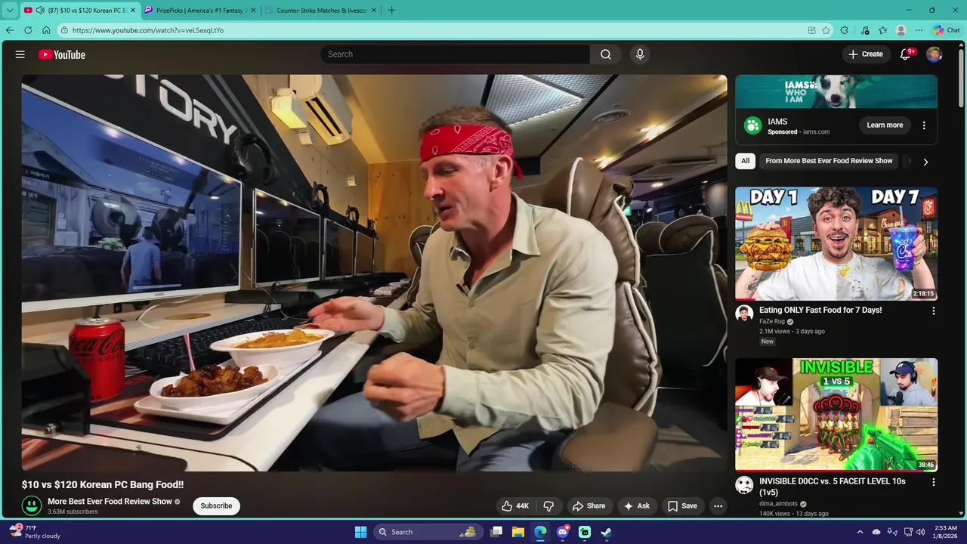Viewport: 967px width, 544px height.
Task: Click the main video player
Action: click(x=374, y=273)
